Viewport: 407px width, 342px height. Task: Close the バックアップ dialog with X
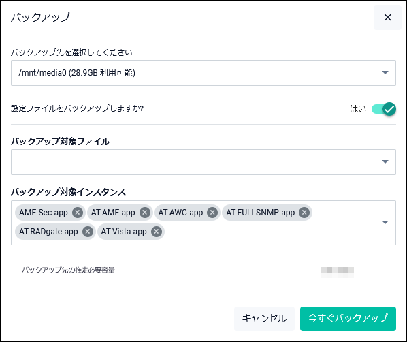pyautogui.click(x=387, y=18)
